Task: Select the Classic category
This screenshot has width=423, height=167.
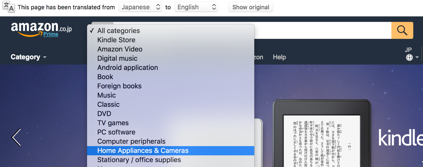Action: tap(171, 104)
